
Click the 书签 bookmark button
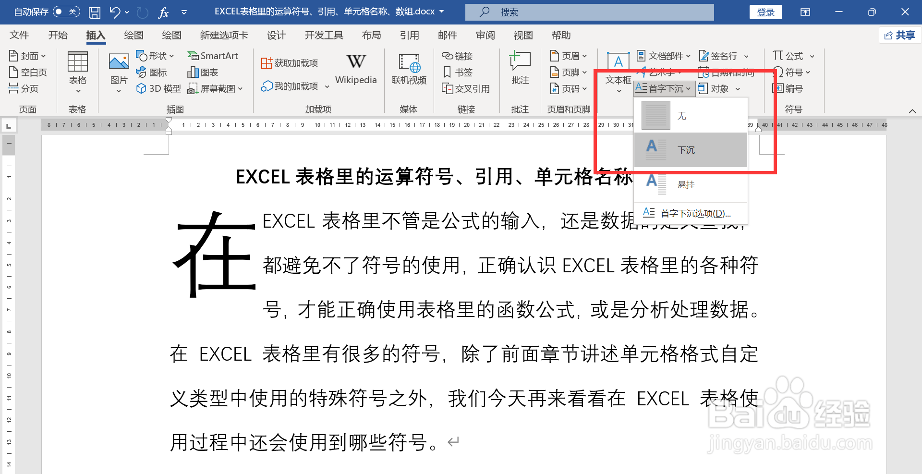click(458, 72)
